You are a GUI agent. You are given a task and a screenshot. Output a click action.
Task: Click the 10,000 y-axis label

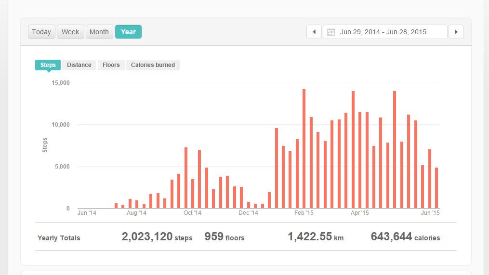61,124
